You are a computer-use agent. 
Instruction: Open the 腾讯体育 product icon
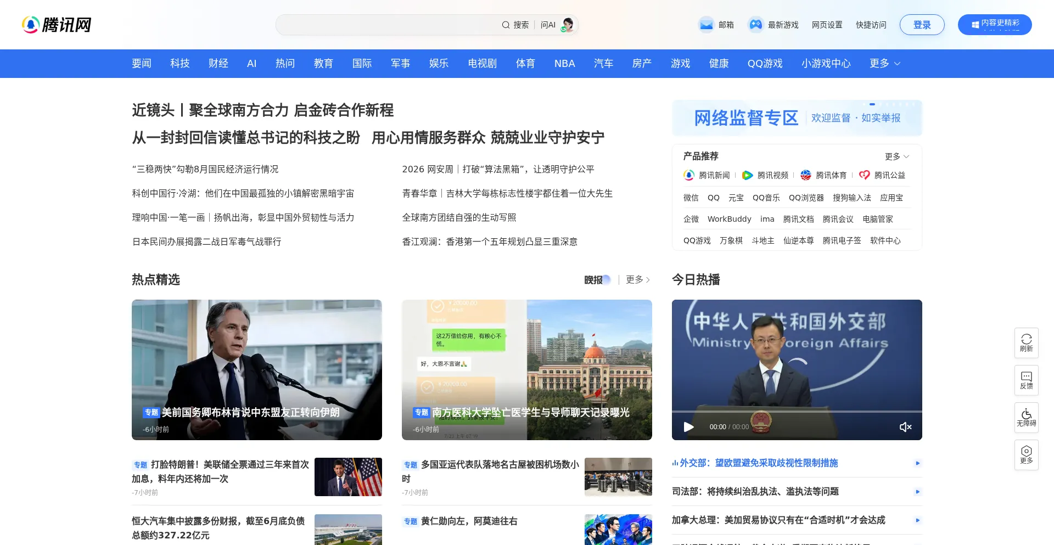tap(805, 175)
